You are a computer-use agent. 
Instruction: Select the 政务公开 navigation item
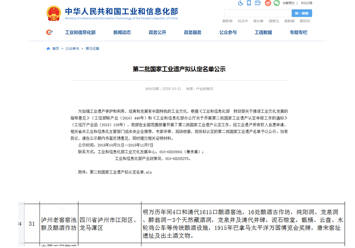pyautogui.click(x=157, y=32)
